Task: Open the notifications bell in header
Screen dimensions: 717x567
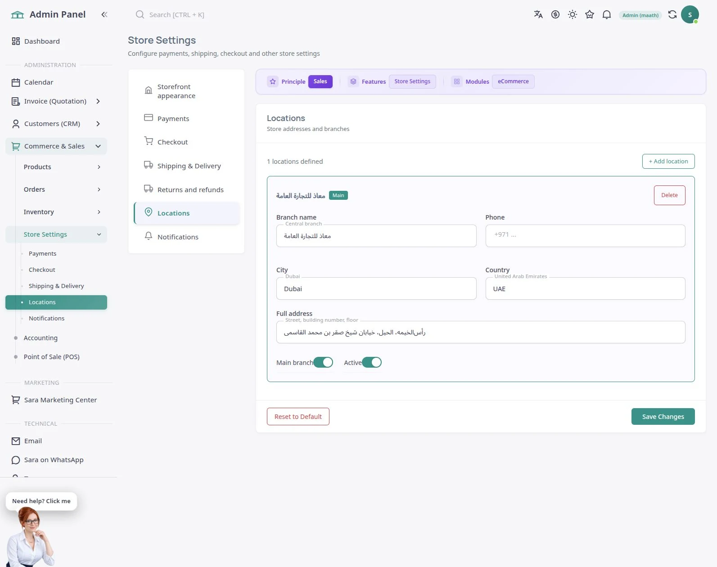Action: pos(607,14)
